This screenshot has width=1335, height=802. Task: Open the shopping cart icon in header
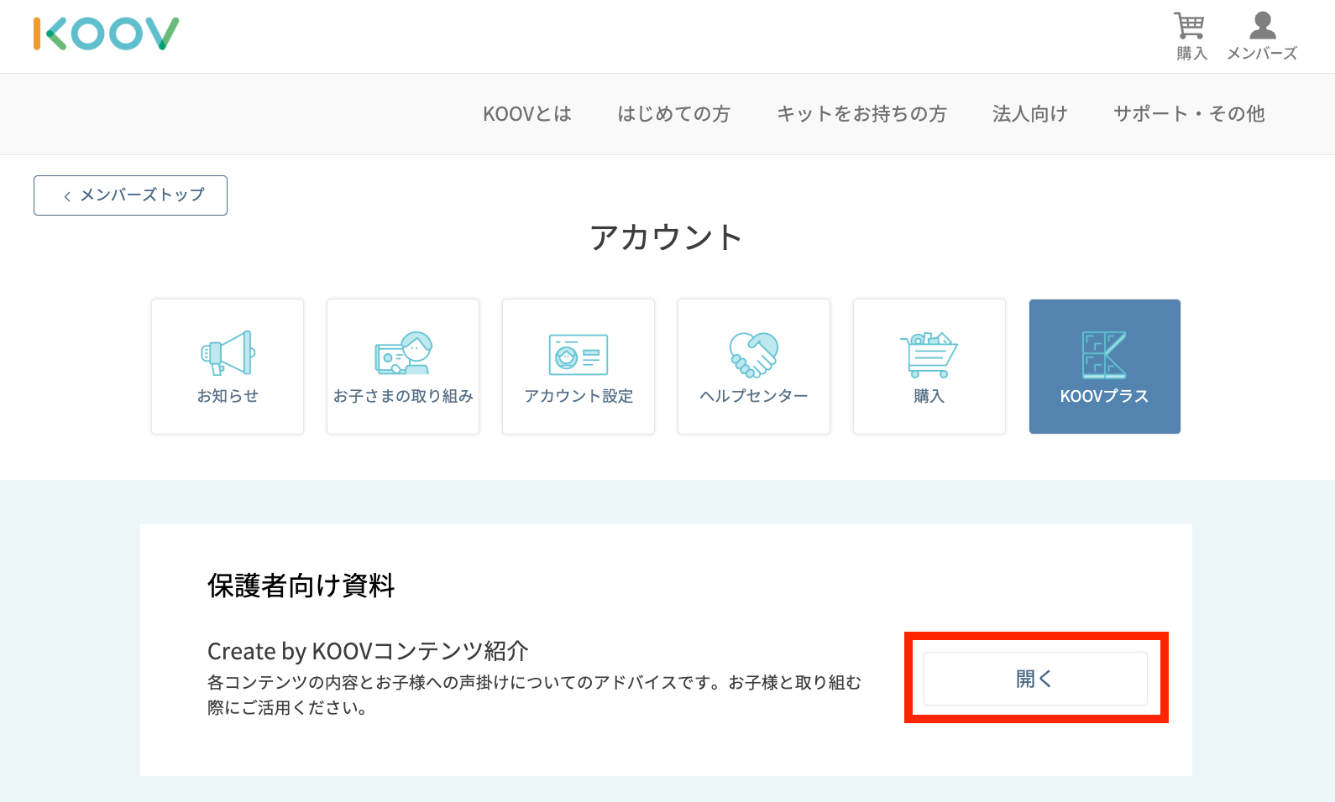1190,27
